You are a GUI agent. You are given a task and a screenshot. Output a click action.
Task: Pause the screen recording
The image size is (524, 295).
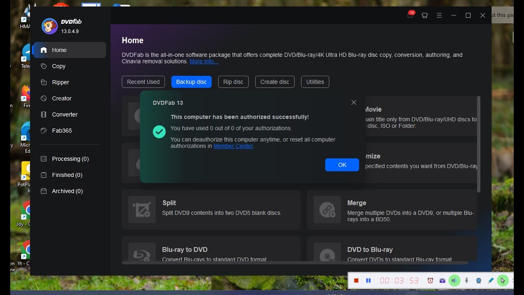point(368,281)
